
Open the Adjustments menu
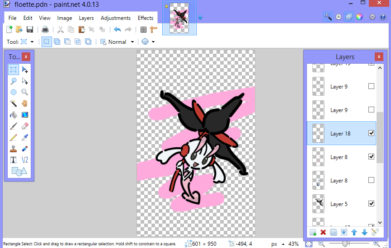point(115,18)
